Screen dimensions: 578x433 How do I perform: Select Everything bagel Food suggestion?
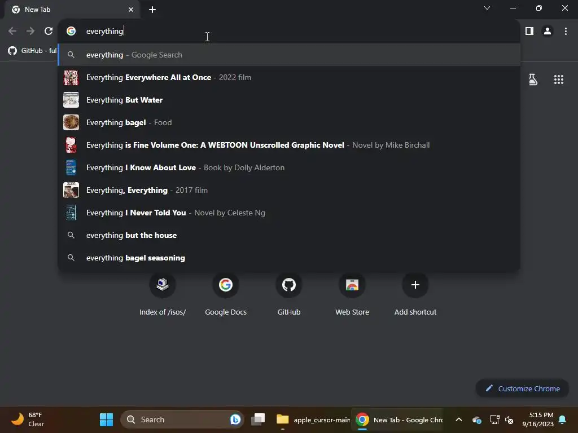[290, 122]
